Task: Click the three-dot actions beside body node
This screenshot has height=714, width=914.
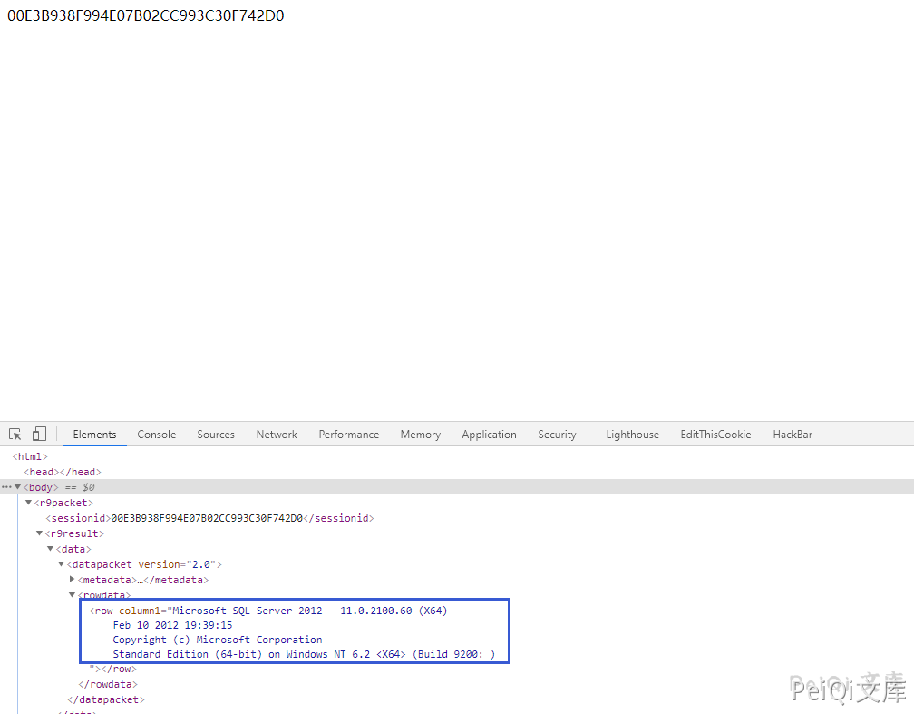Action: tap(6, 487)
